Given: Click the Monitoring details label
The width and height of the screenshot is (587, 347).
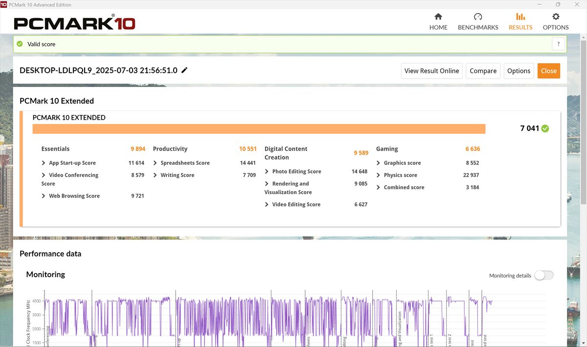Looking at the screenshot, I should 510,276.
